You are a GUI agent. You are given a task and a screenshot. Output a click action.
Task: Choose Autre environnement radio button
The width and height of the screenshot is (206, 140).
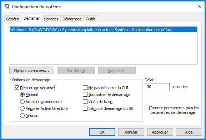tap(22, 102)
